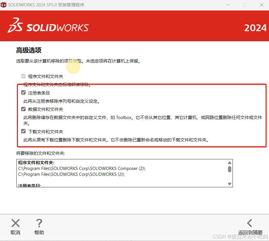Click the 帮助 label
Screen dimensions: 269x241
(x=39, y=233)
